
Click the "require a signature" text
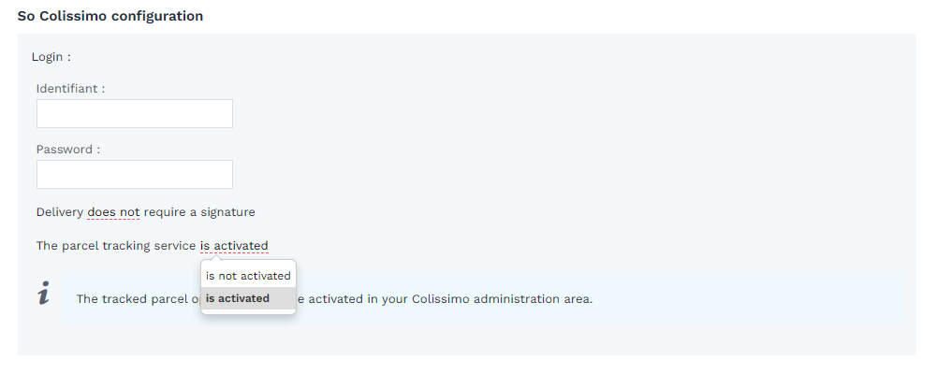pyautogui.click(x=199, y=212)
